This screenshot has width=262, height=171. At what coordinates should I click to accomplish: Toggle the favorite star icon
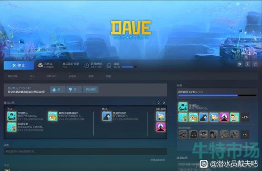click(x=255, y=64)
